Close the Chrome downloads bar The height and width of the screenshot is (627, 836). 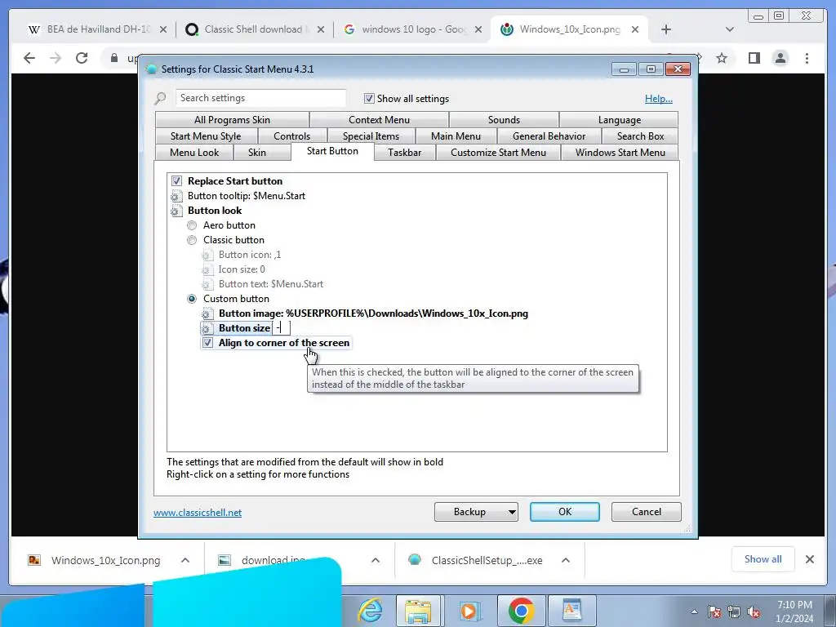(x=809, y=558)
